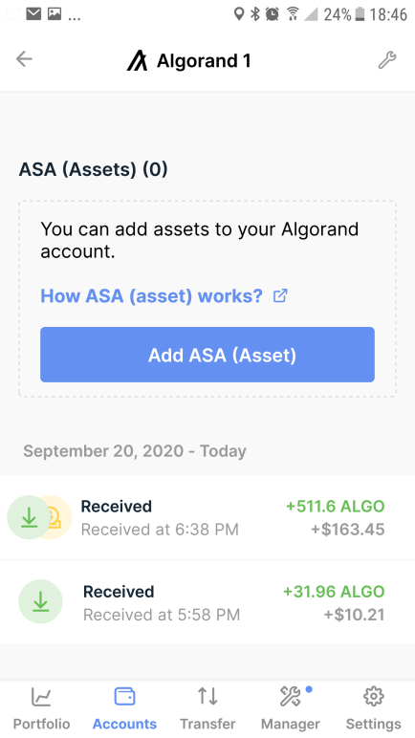Click the yellow coin icon on first transaction

coord(56,517)
